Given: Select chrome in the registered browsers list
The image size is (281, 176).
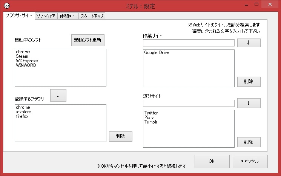Looking at the screenshot, I should point(23,107).
